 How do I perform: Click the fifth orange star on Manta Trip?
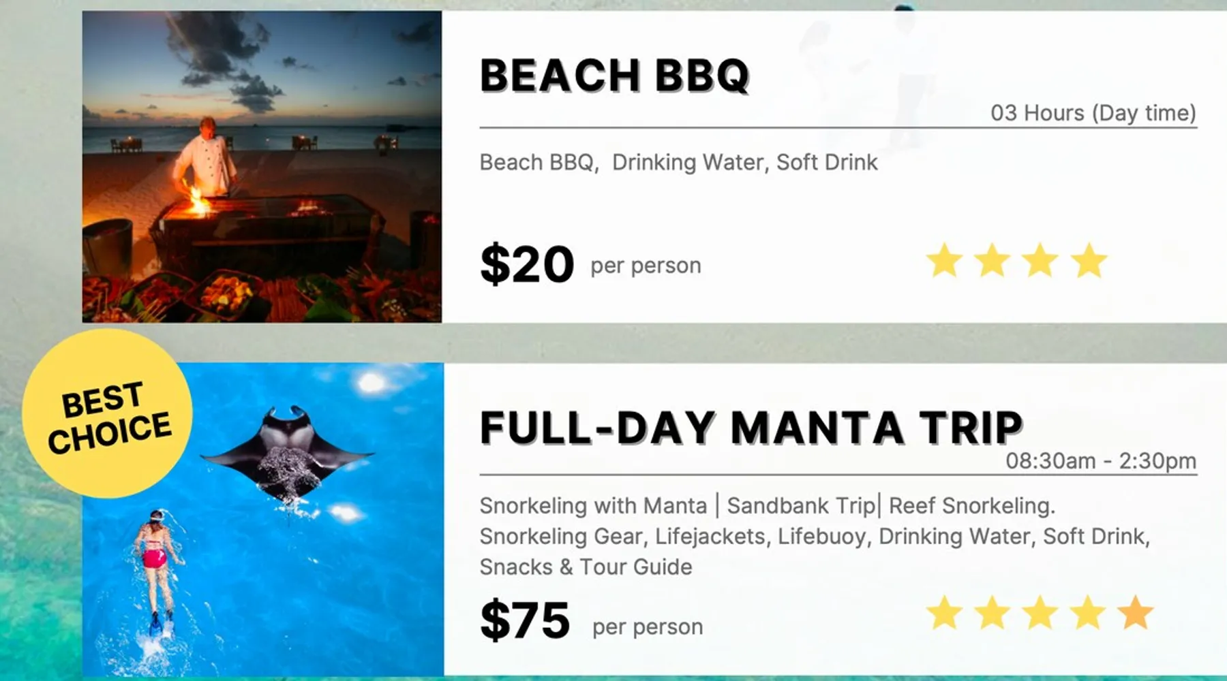pyautogui.click(x=1136, y=612)
